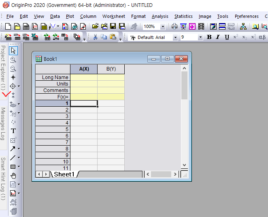
Task: Save the project with floppy icon
Action: coord(113,26)
